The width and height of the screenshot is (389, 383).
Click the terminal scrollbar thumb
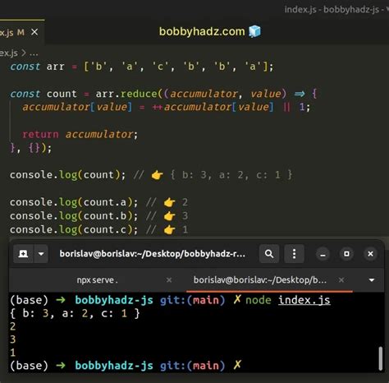click(380, 358)
